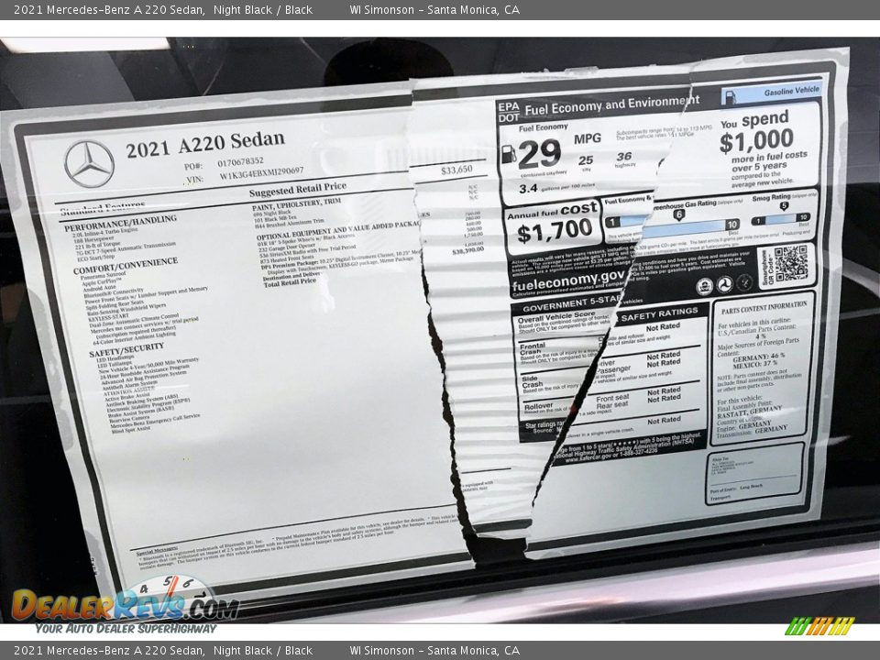Click the fuel pump icon next to Gasoline Vehicle
The height and width of the screenshot is (660, 880).
coord(730,98)
